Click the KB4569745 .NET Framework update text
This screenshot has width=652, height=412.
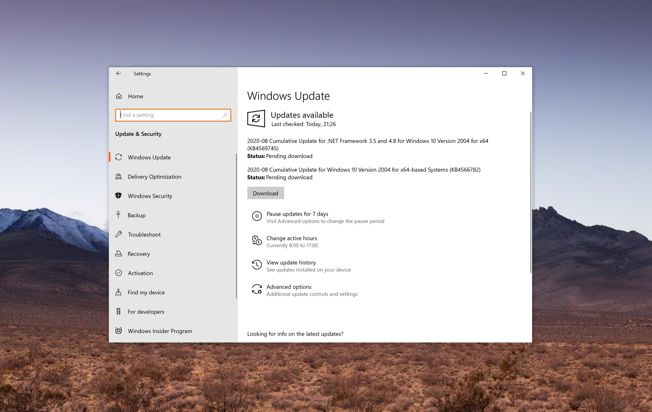pos(368,145)
